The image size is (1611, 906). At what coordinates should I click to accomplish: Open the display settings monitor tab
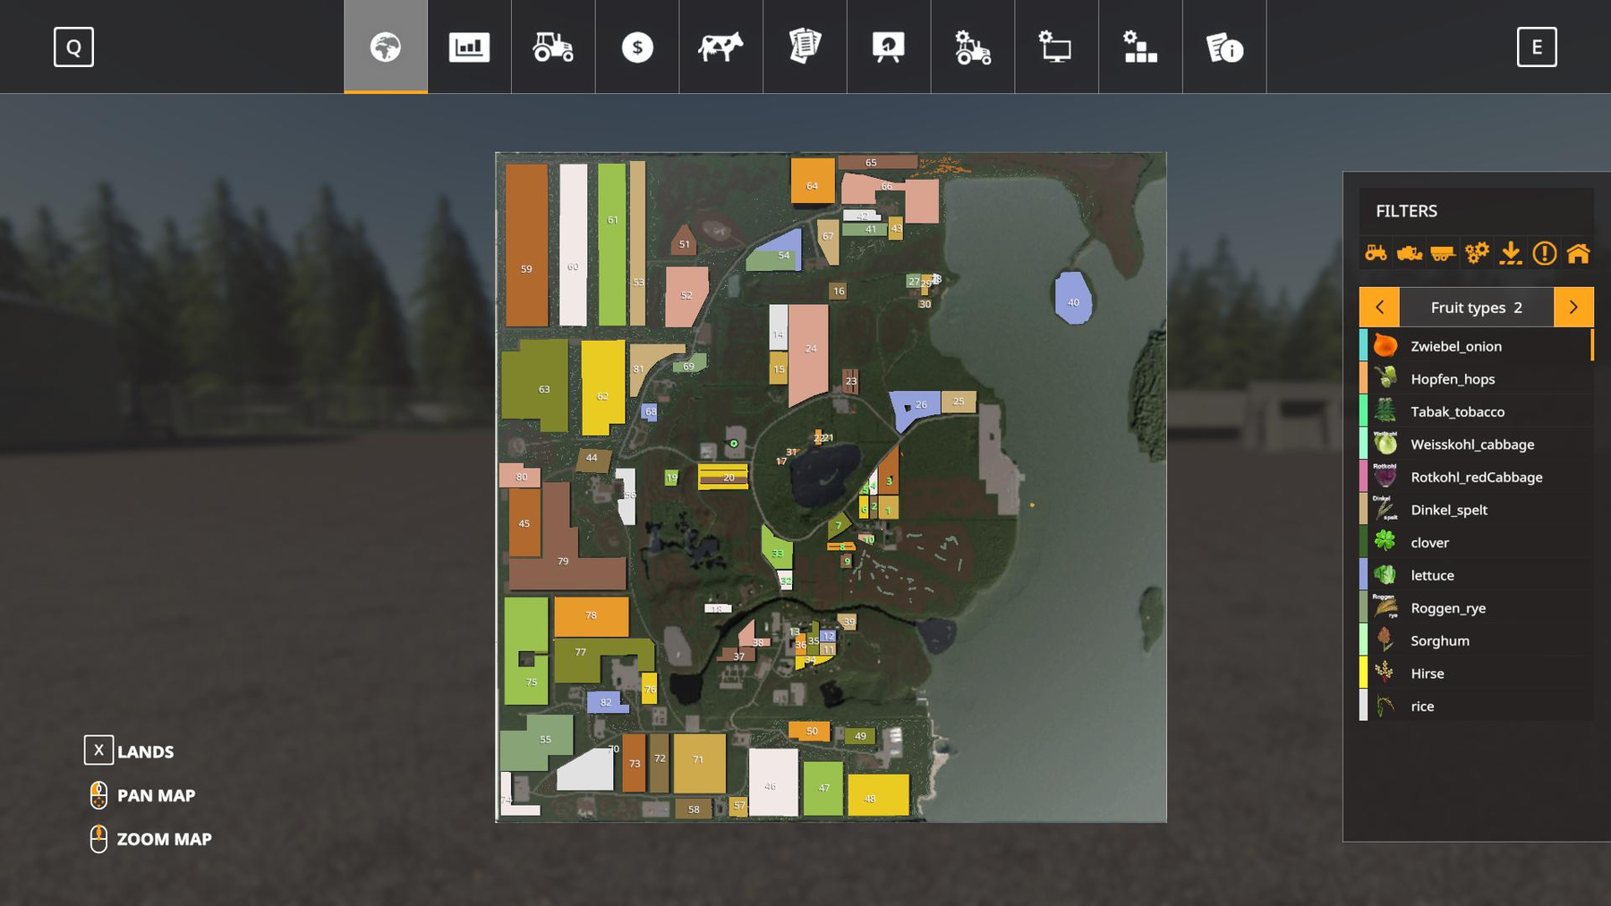coord(1056,47)
